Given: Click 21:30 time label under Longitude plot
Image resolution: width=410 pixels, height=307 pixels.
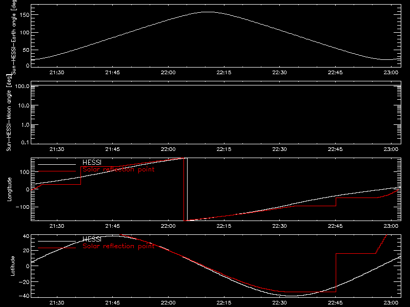Looking at the screenshot, I should [x=57, y=226].
